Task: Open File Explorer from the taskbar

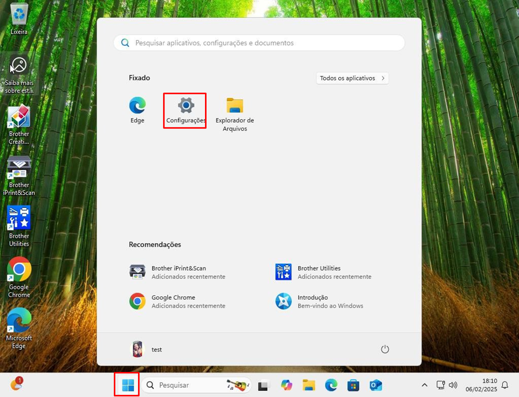Action: [x=309, y=385]
